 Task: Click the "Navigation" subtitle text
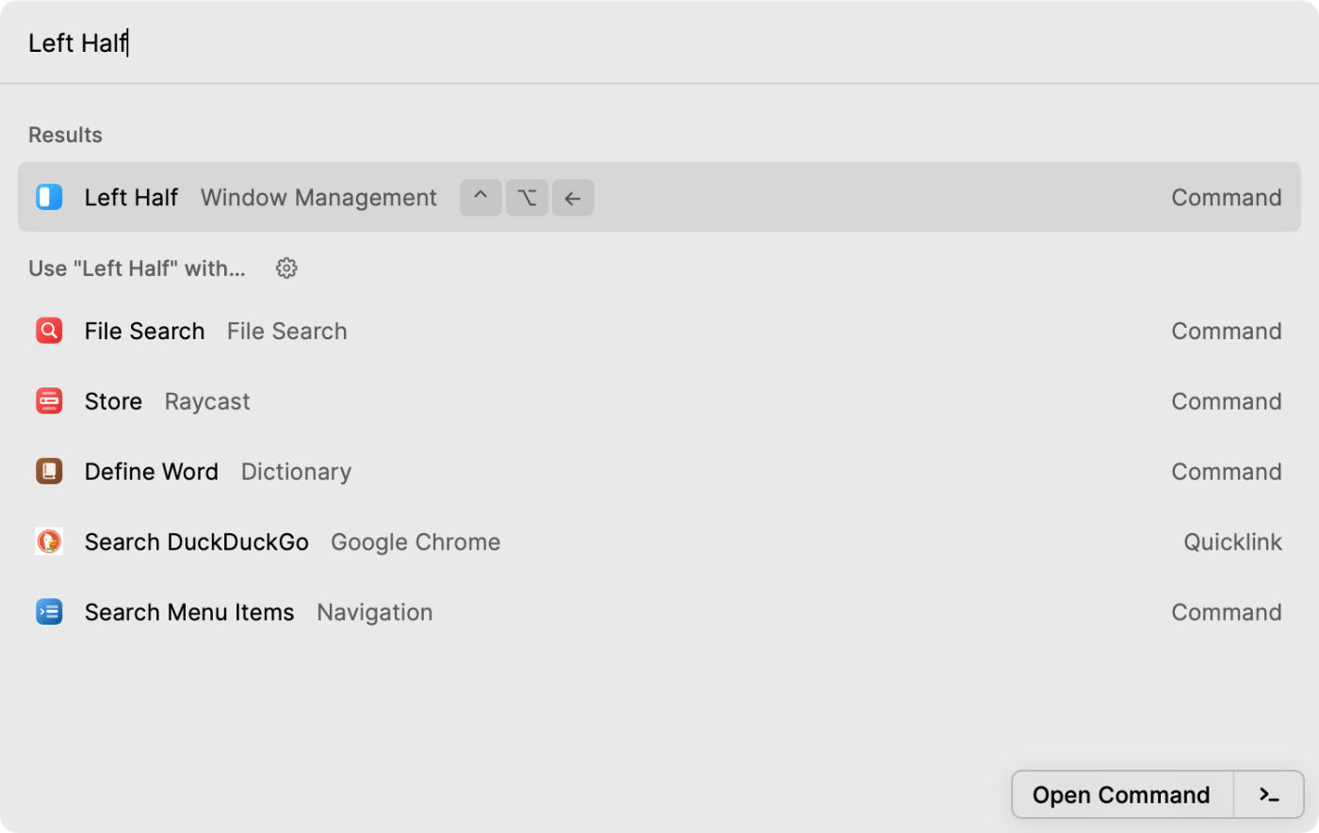[375, 612]
